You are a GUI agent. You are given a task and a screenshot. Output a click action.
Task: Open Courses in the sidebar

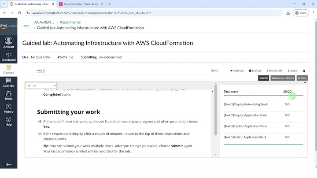[x=8, y=70]
